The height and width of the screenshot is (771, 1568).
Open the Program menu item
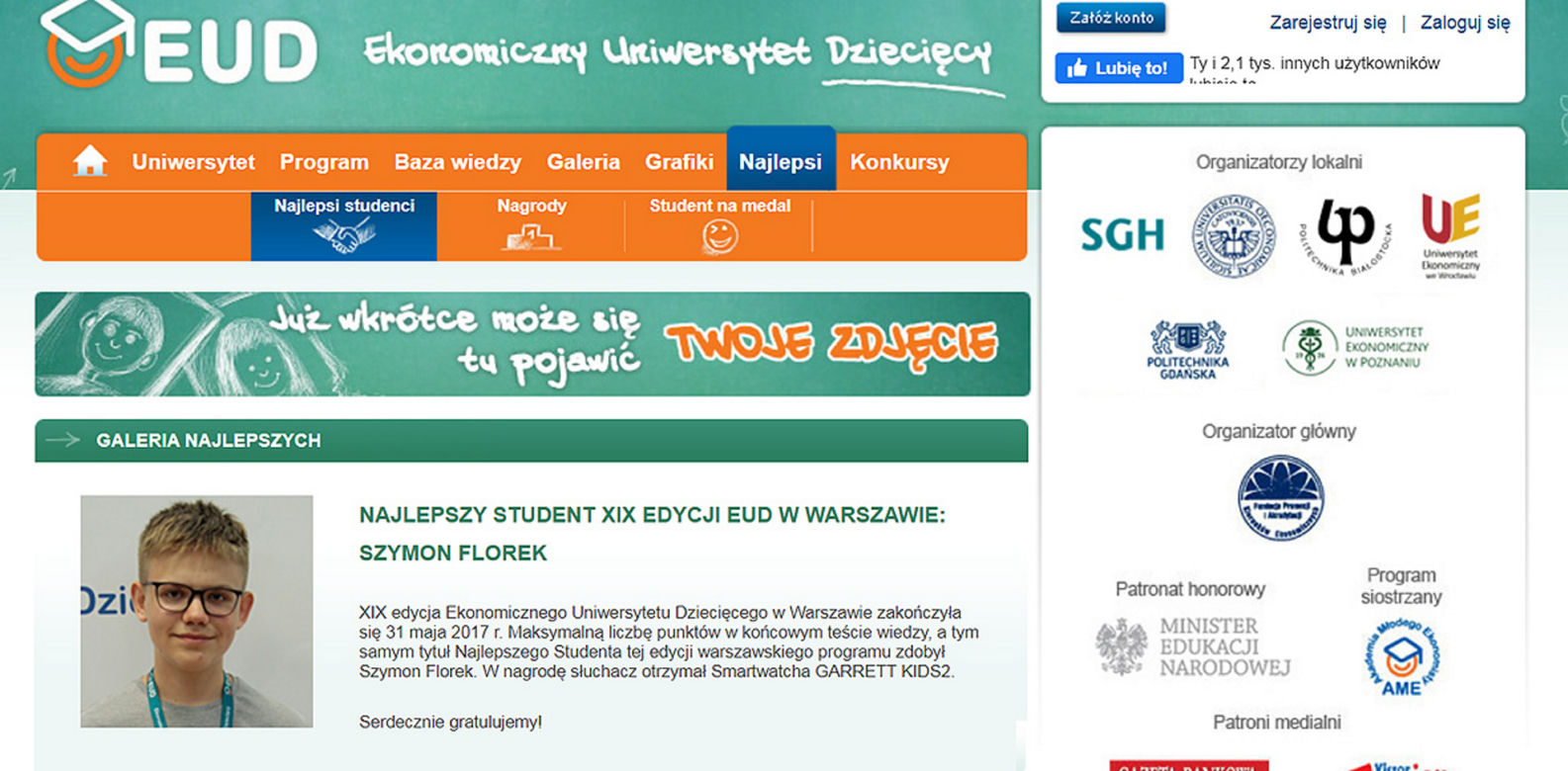(x=324, y=162)
